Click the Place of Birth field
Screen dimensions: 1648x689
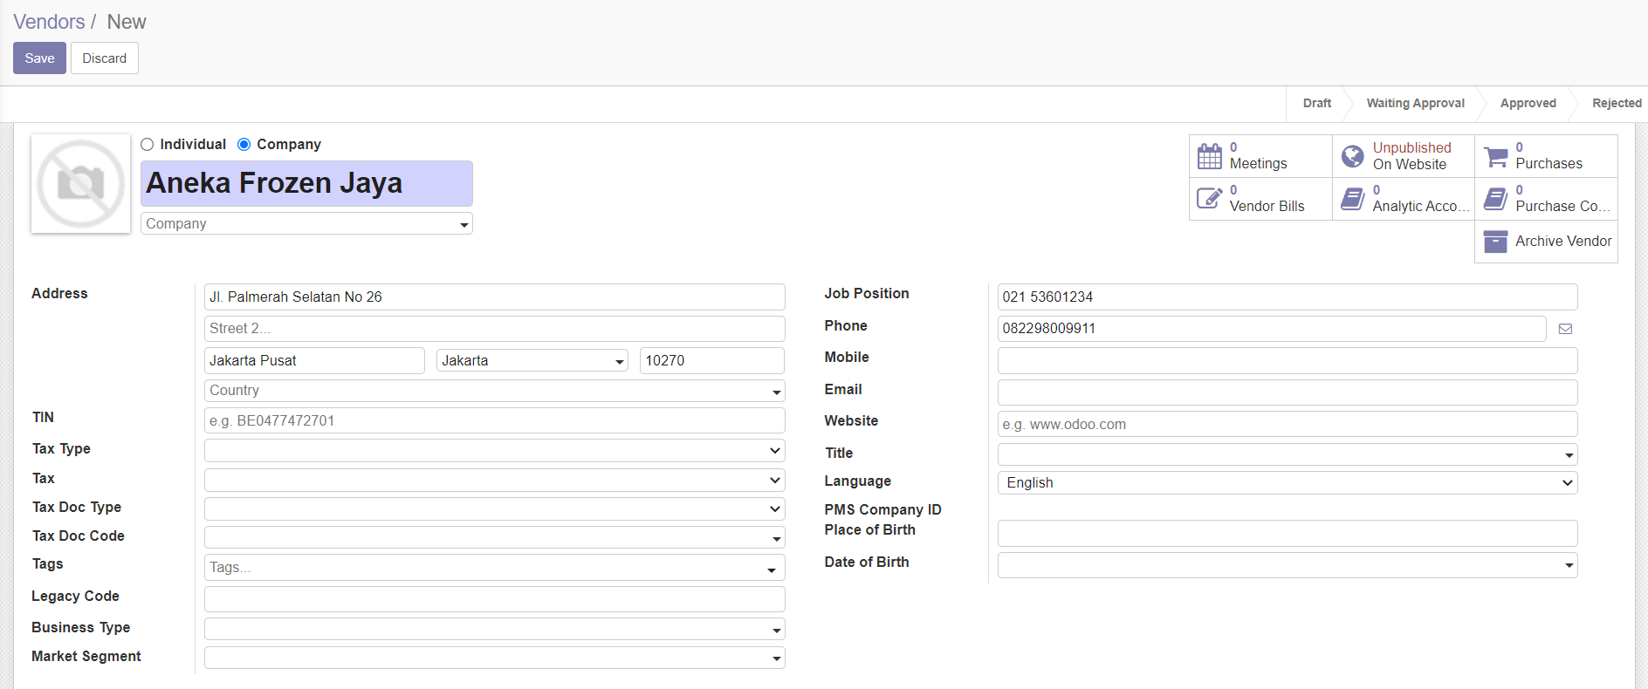[1287, 533]
